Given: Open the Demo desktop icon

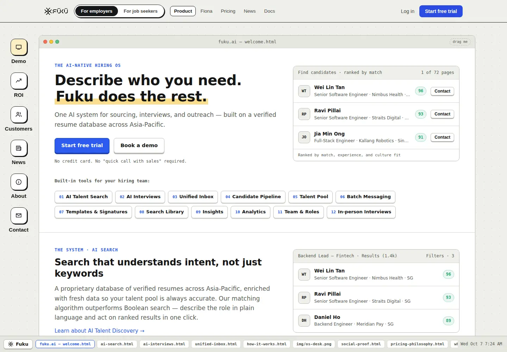Looking at the screenshot, I should coord(19,47).
